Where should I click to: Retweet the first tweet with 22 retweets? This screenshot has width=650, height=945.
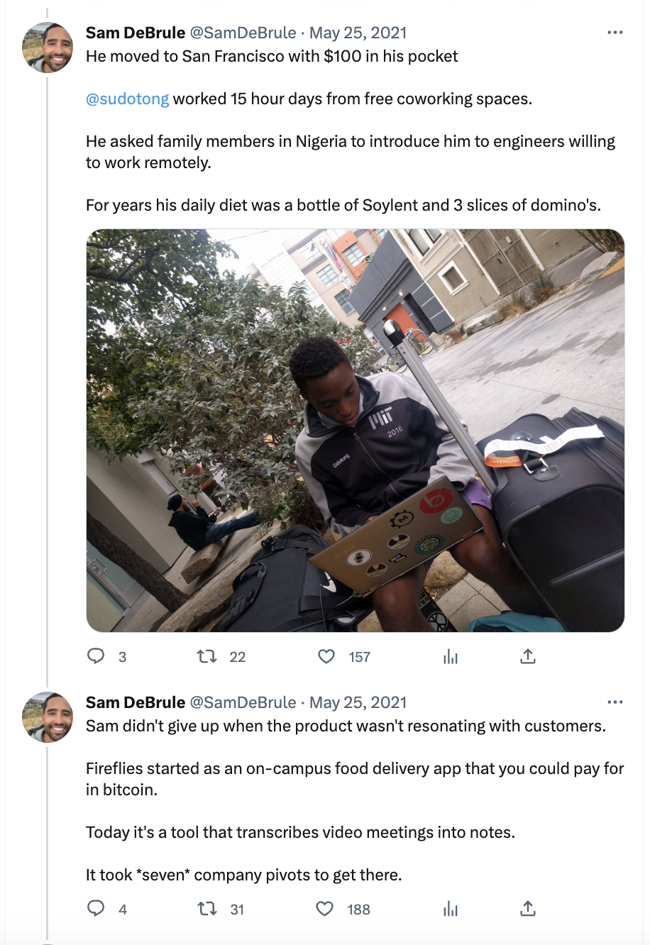(x=207, y=656)
